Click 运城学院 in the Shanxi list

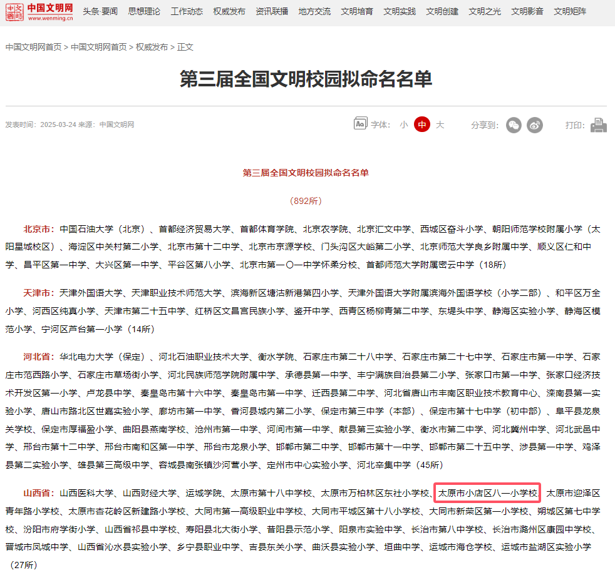pos(204,493)
